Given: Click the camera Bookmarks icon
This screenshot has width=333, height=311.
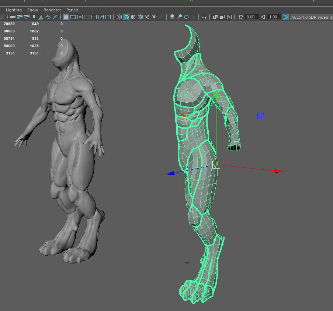Looking at the screenshot, I should click(34, 17).
